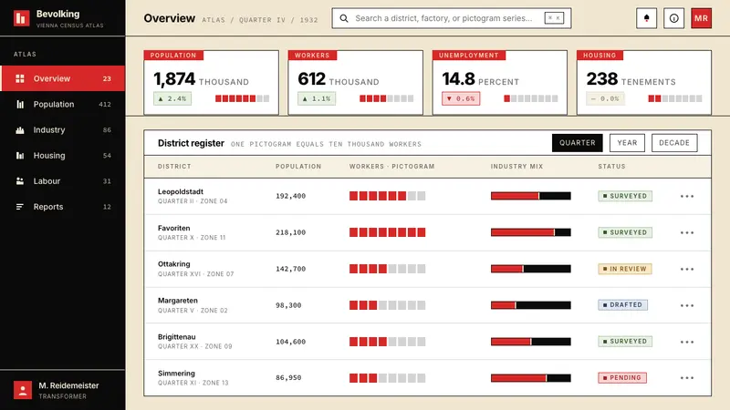Image resolution: width=730 pixels, height=410 pixels.
Task: Open more options for Brigittenau row
Action: tap(687, 342)
